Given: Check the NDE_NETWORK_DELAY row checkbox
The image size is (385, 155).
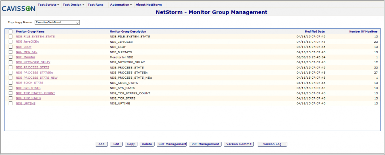Looking at the screenshot, I should [x=11, y=62].
